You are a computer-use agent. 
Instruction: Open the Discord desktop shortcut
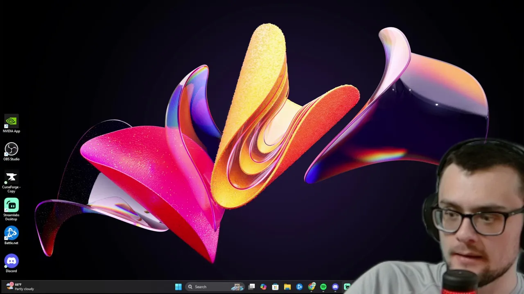[x=11, y=264]
